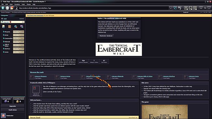Click the curved undo arrow toolbar icon

click(x=180, y=8)
